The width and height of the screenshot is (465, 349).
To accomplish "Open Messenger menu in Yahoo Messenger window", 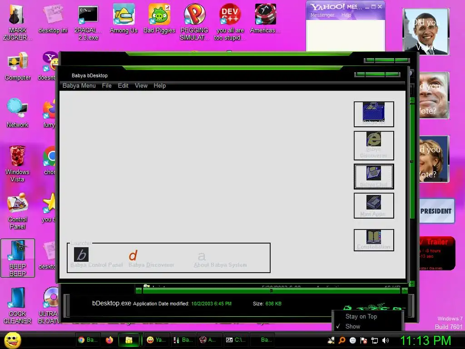I will click(322, 15).
